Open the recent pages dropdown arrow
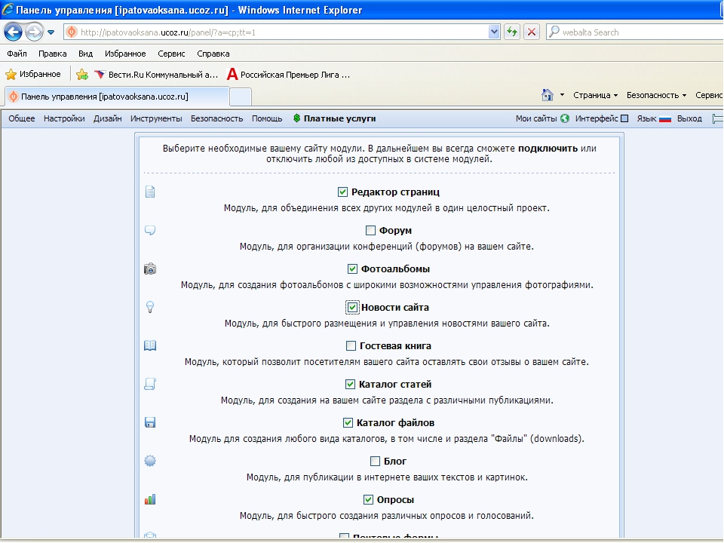The height and width of the screenshot is (543, 724). [x=51, y=32]
